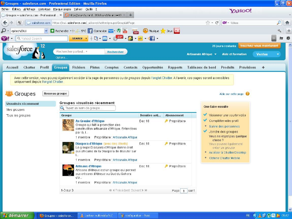Open the Firefox home page icon
The width and height of the screenshot is (292, 219).
[287, 23]
